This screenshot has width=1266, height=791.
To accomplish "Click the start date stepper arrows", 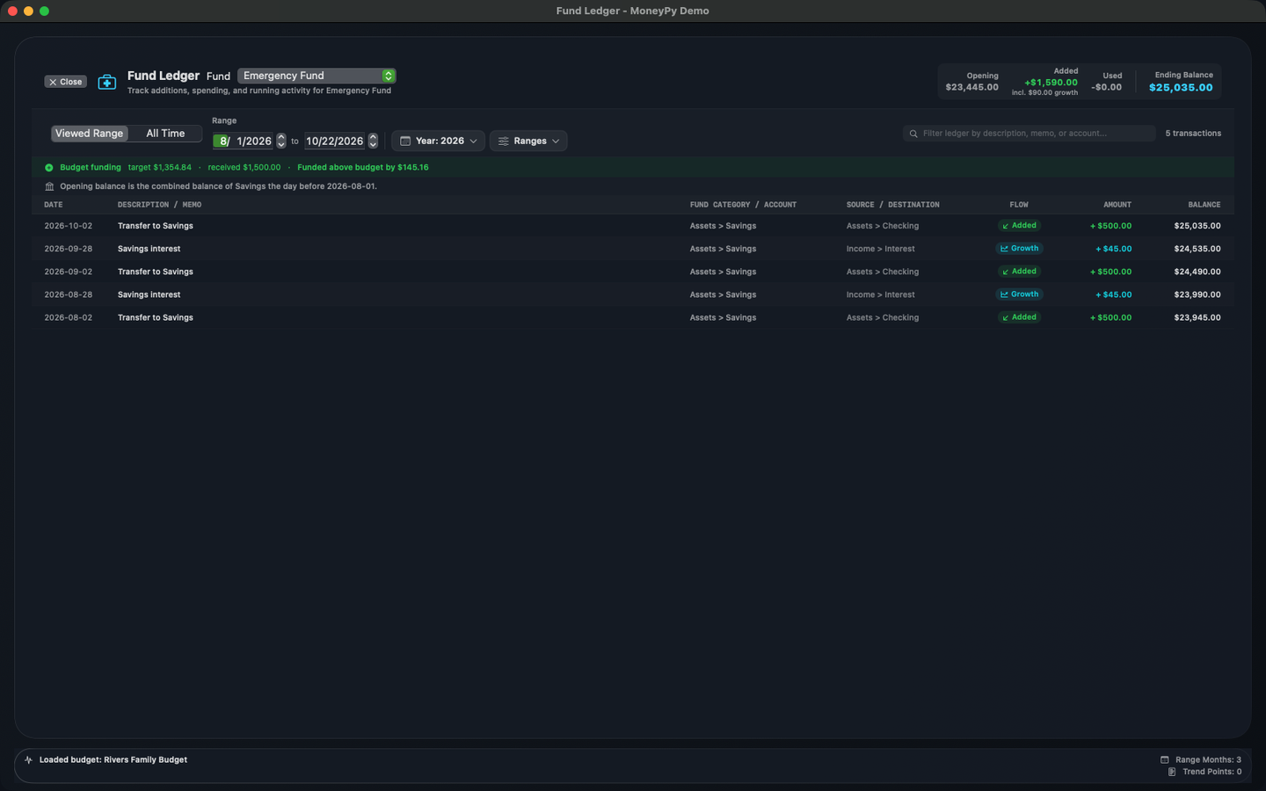I will coord(281,141).
